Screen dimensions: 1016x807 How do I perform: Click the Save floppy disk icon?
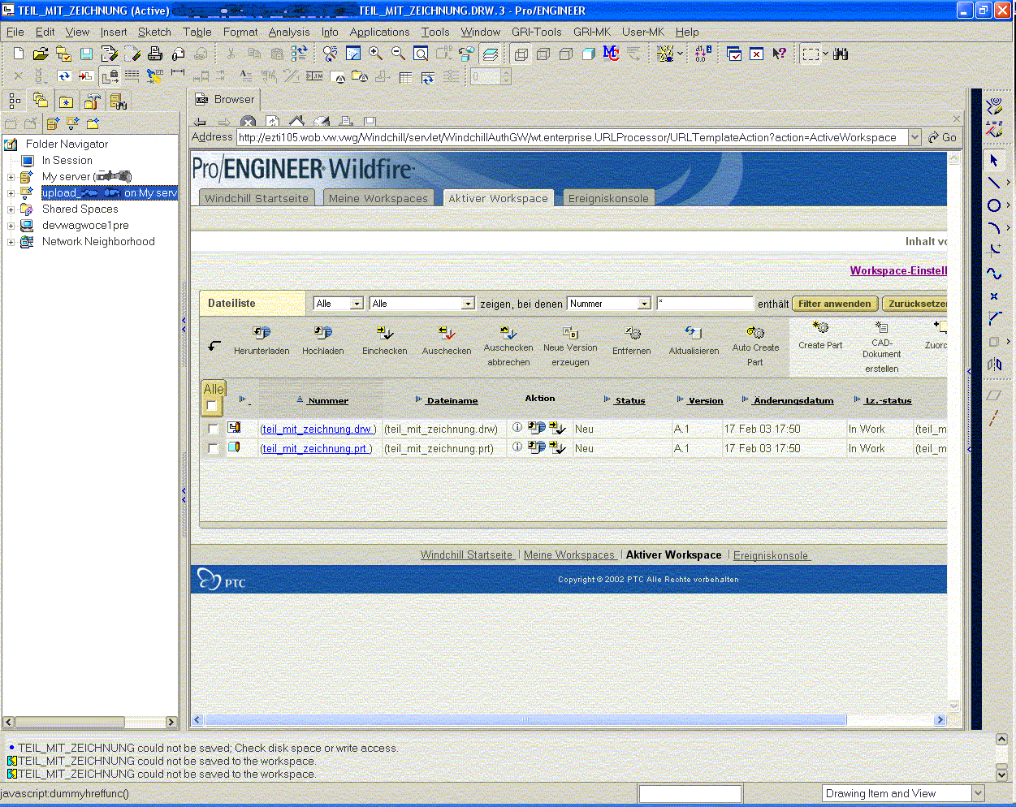point(86,54)
